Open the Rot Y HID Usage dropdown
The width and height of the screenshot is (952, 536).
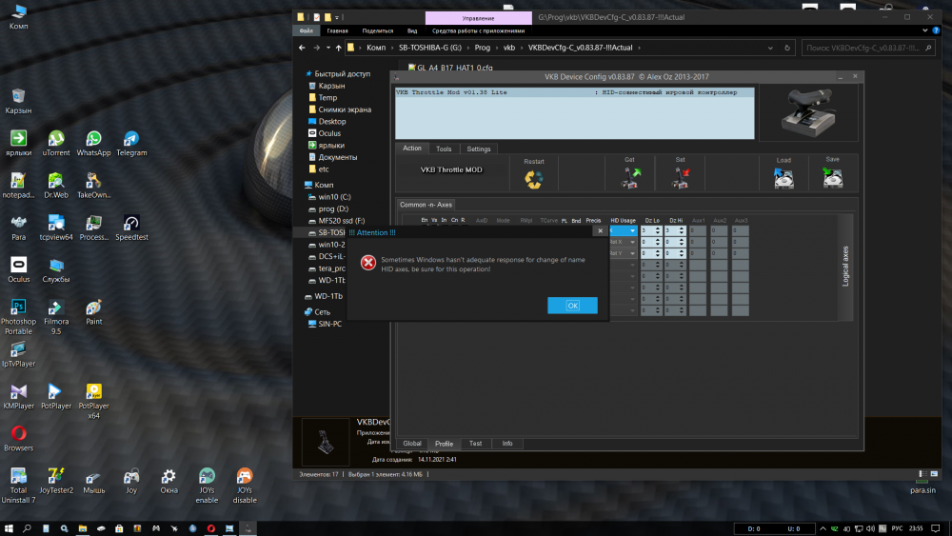tap(623, 253)
